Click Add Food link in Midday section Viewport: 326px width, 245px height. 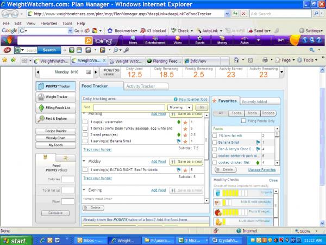click(x=159, y=162)
